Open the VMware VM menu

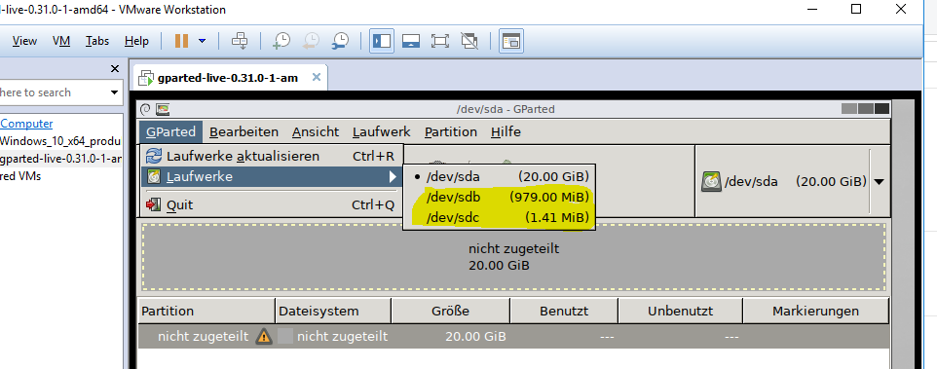click(61, 41)
